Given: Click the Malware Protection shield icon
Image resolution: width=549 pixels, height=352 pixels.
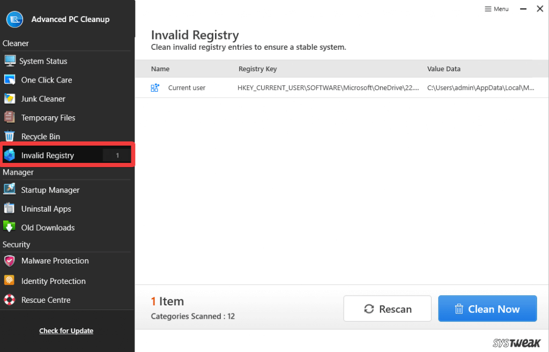Looking at the screenshot, I should click(10, 261).
